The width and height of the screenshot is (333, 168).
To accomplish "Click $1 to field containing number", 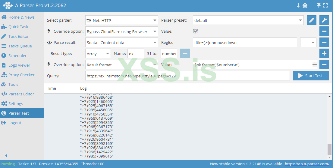I will click(x=169, y=54).
